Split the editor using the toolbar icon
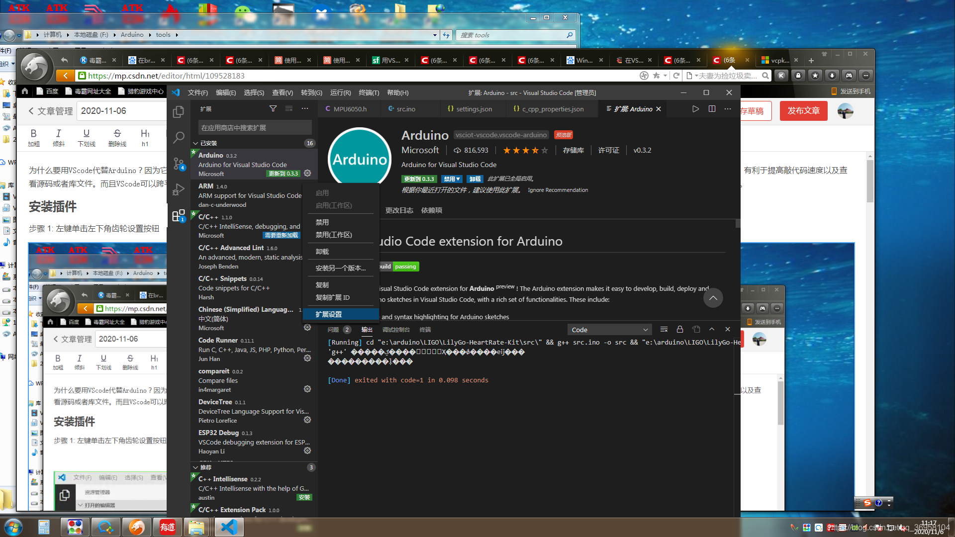 712,108
